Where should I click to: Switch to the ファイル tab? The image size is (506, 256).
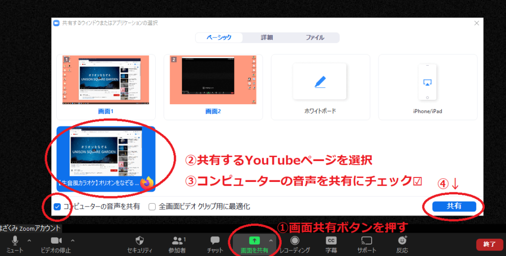(315, 38)
